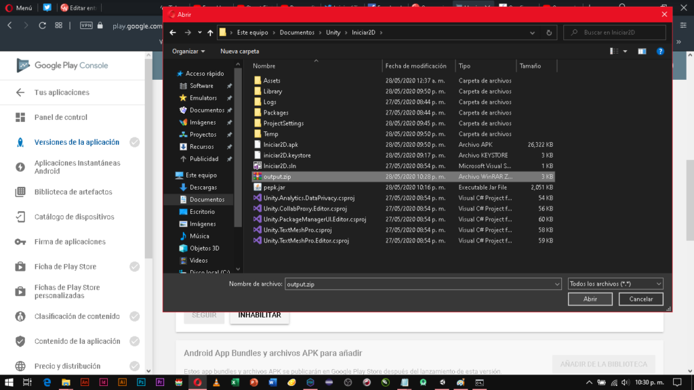Expand the Nombre de archivo dropdown
This screenshot has width=694, height=390.
557,284
